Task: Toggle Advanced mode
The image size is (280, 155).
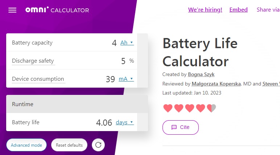Action: point(26,145)
